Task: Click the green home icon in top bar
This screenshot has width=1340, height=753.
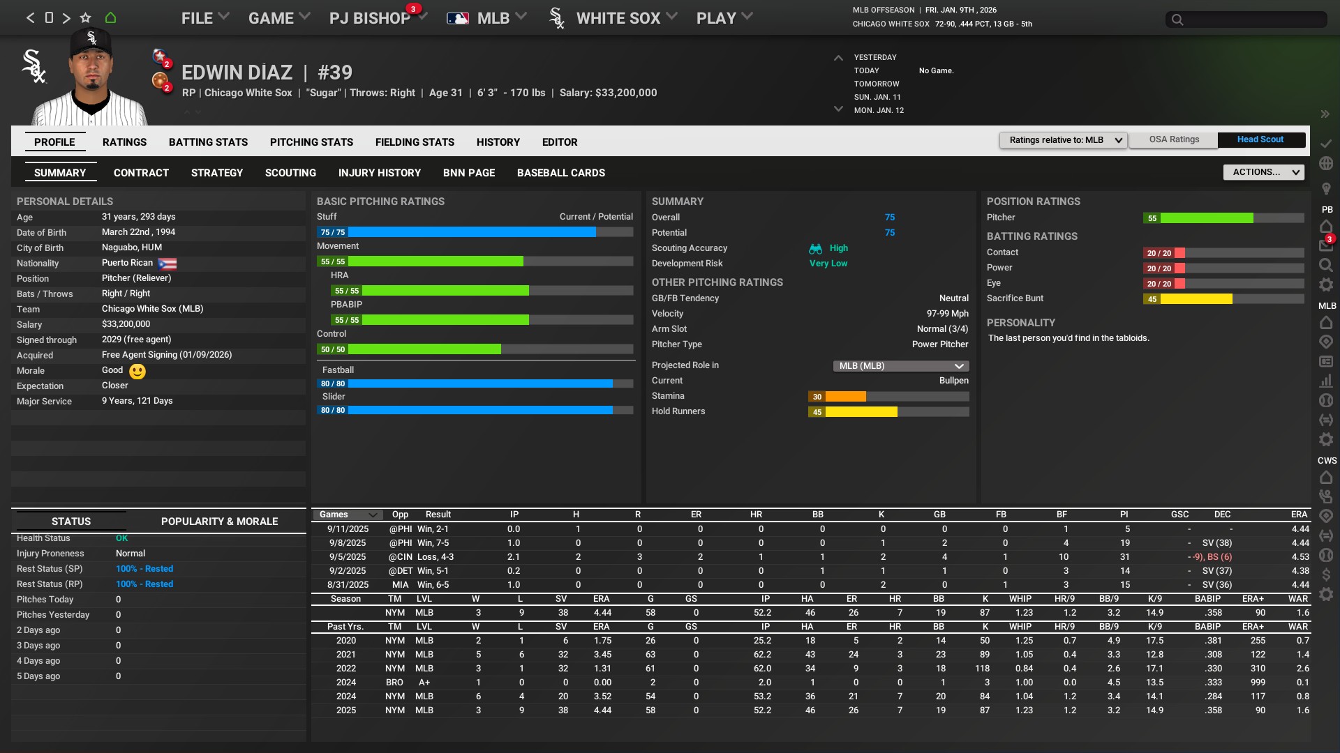Action: pos(110,18)
